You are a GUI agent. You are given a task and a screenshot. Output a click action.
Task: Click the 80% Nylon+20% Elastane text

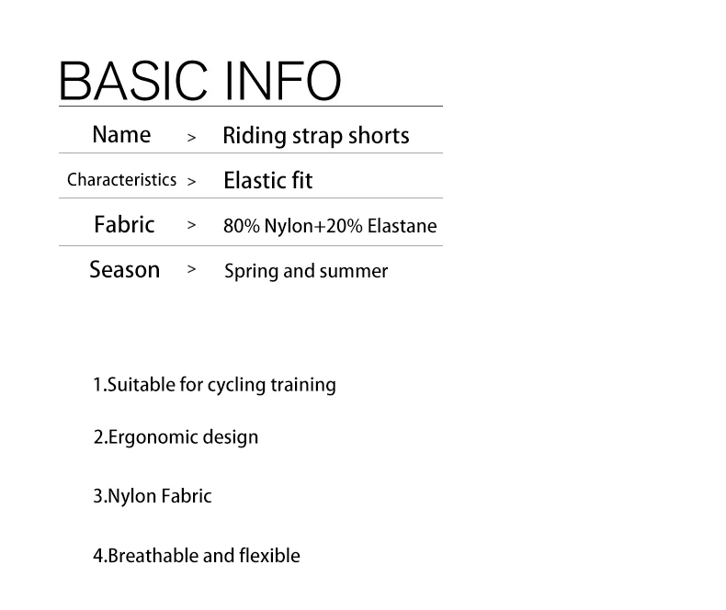(330, 226)
